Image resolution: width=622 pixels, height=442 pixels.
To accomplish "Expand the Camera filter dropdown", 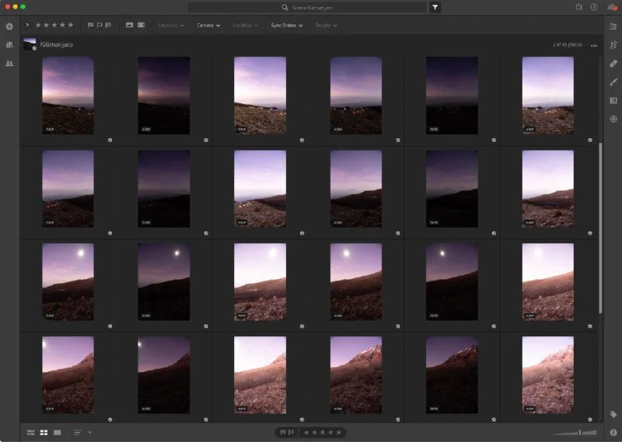I will (x=208, y=26).
